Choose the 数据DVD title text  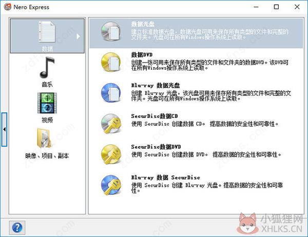pos(142,54)
